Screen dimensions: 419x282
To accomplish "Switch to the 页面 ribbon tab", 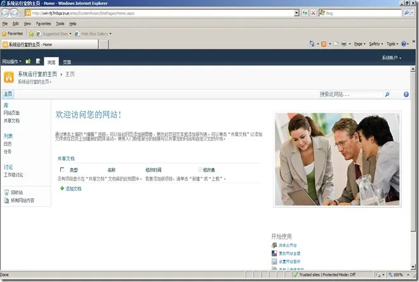I will [67, 62].
